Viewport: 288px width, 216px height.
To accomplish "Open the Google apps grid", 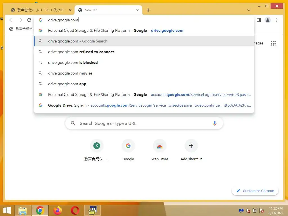I will 273,43.
